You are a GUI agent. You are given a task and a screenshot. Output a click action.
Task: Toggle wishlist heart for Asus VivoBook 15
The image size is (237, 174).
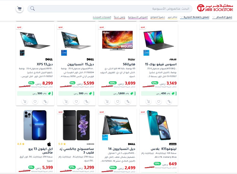click(159, 101)
